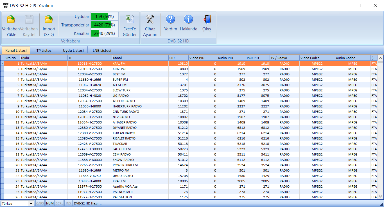This screenshot has width=384, height=207.
Task: Click the Import (SFD) icon
Action: click(49, 19)
